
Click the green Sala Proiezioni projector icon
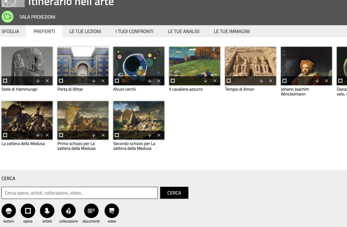8,17
